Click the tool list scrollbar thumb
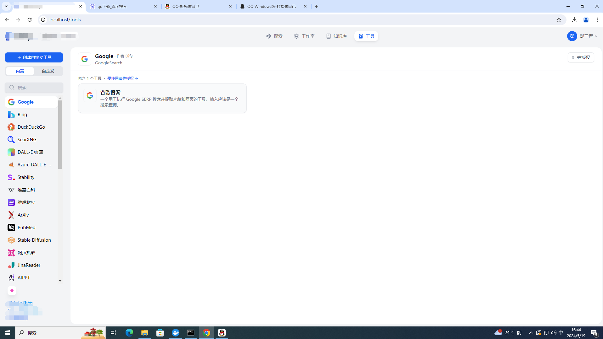 tap(60, 135)
